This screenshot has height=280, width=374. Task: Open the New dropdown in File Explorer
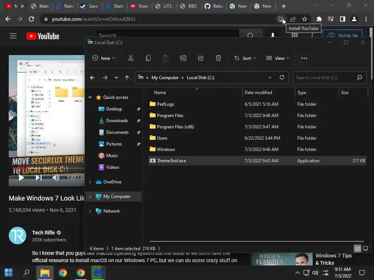pyautogui.click(x=103, y=58)
